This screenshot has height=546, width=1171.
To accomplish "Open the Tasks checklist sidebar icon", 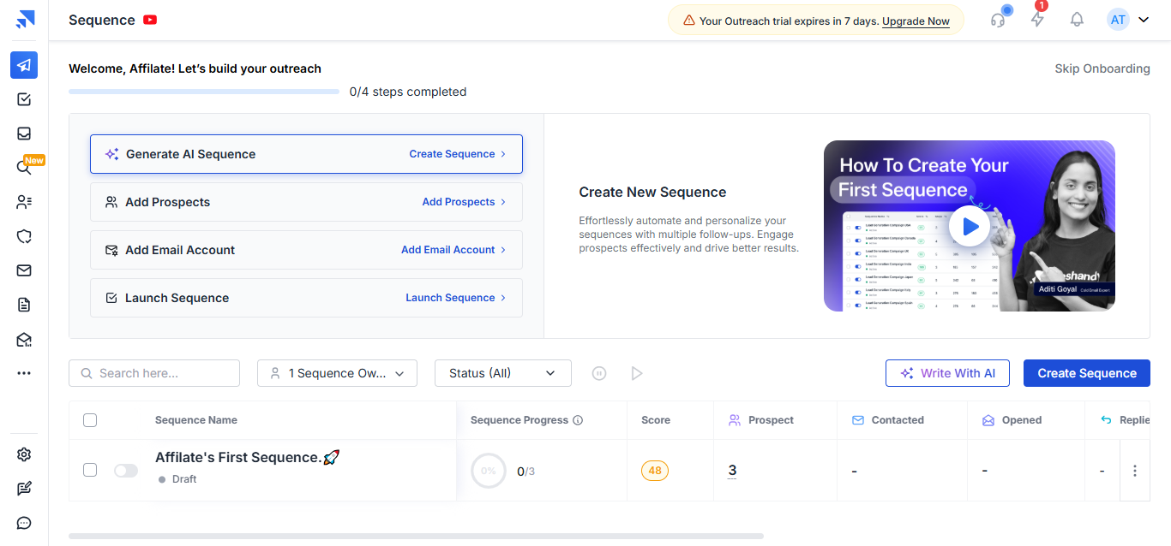I will click(x=24, y=99).
